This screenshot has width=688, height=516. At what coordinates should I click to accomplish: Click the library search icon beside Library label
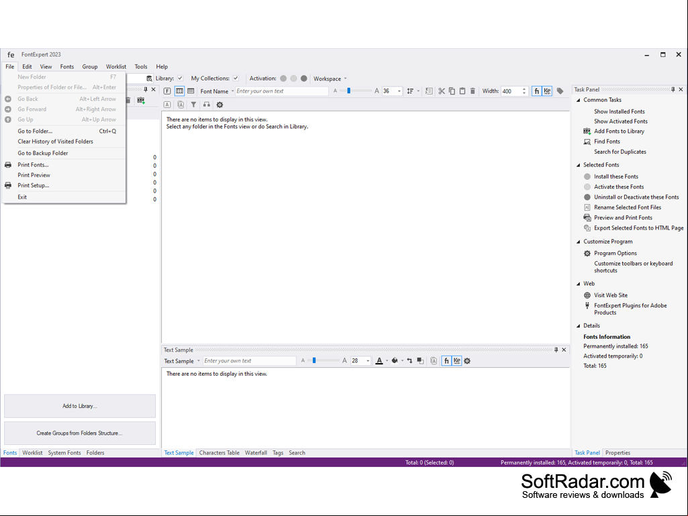point(149,78)
